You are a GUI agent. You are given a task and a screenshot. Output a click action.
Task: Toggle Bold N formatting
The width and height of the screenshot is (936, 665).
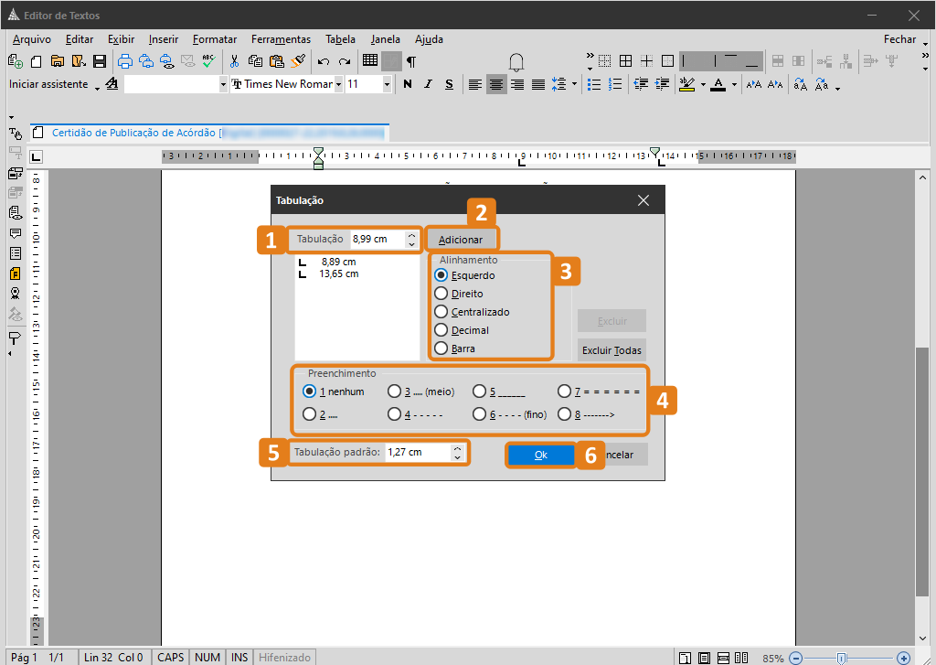click(408, 84)
